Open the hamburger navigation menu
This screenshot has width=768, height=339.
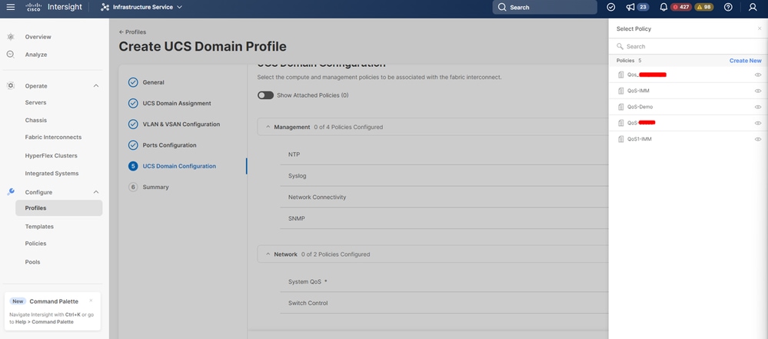pos(10,7)
